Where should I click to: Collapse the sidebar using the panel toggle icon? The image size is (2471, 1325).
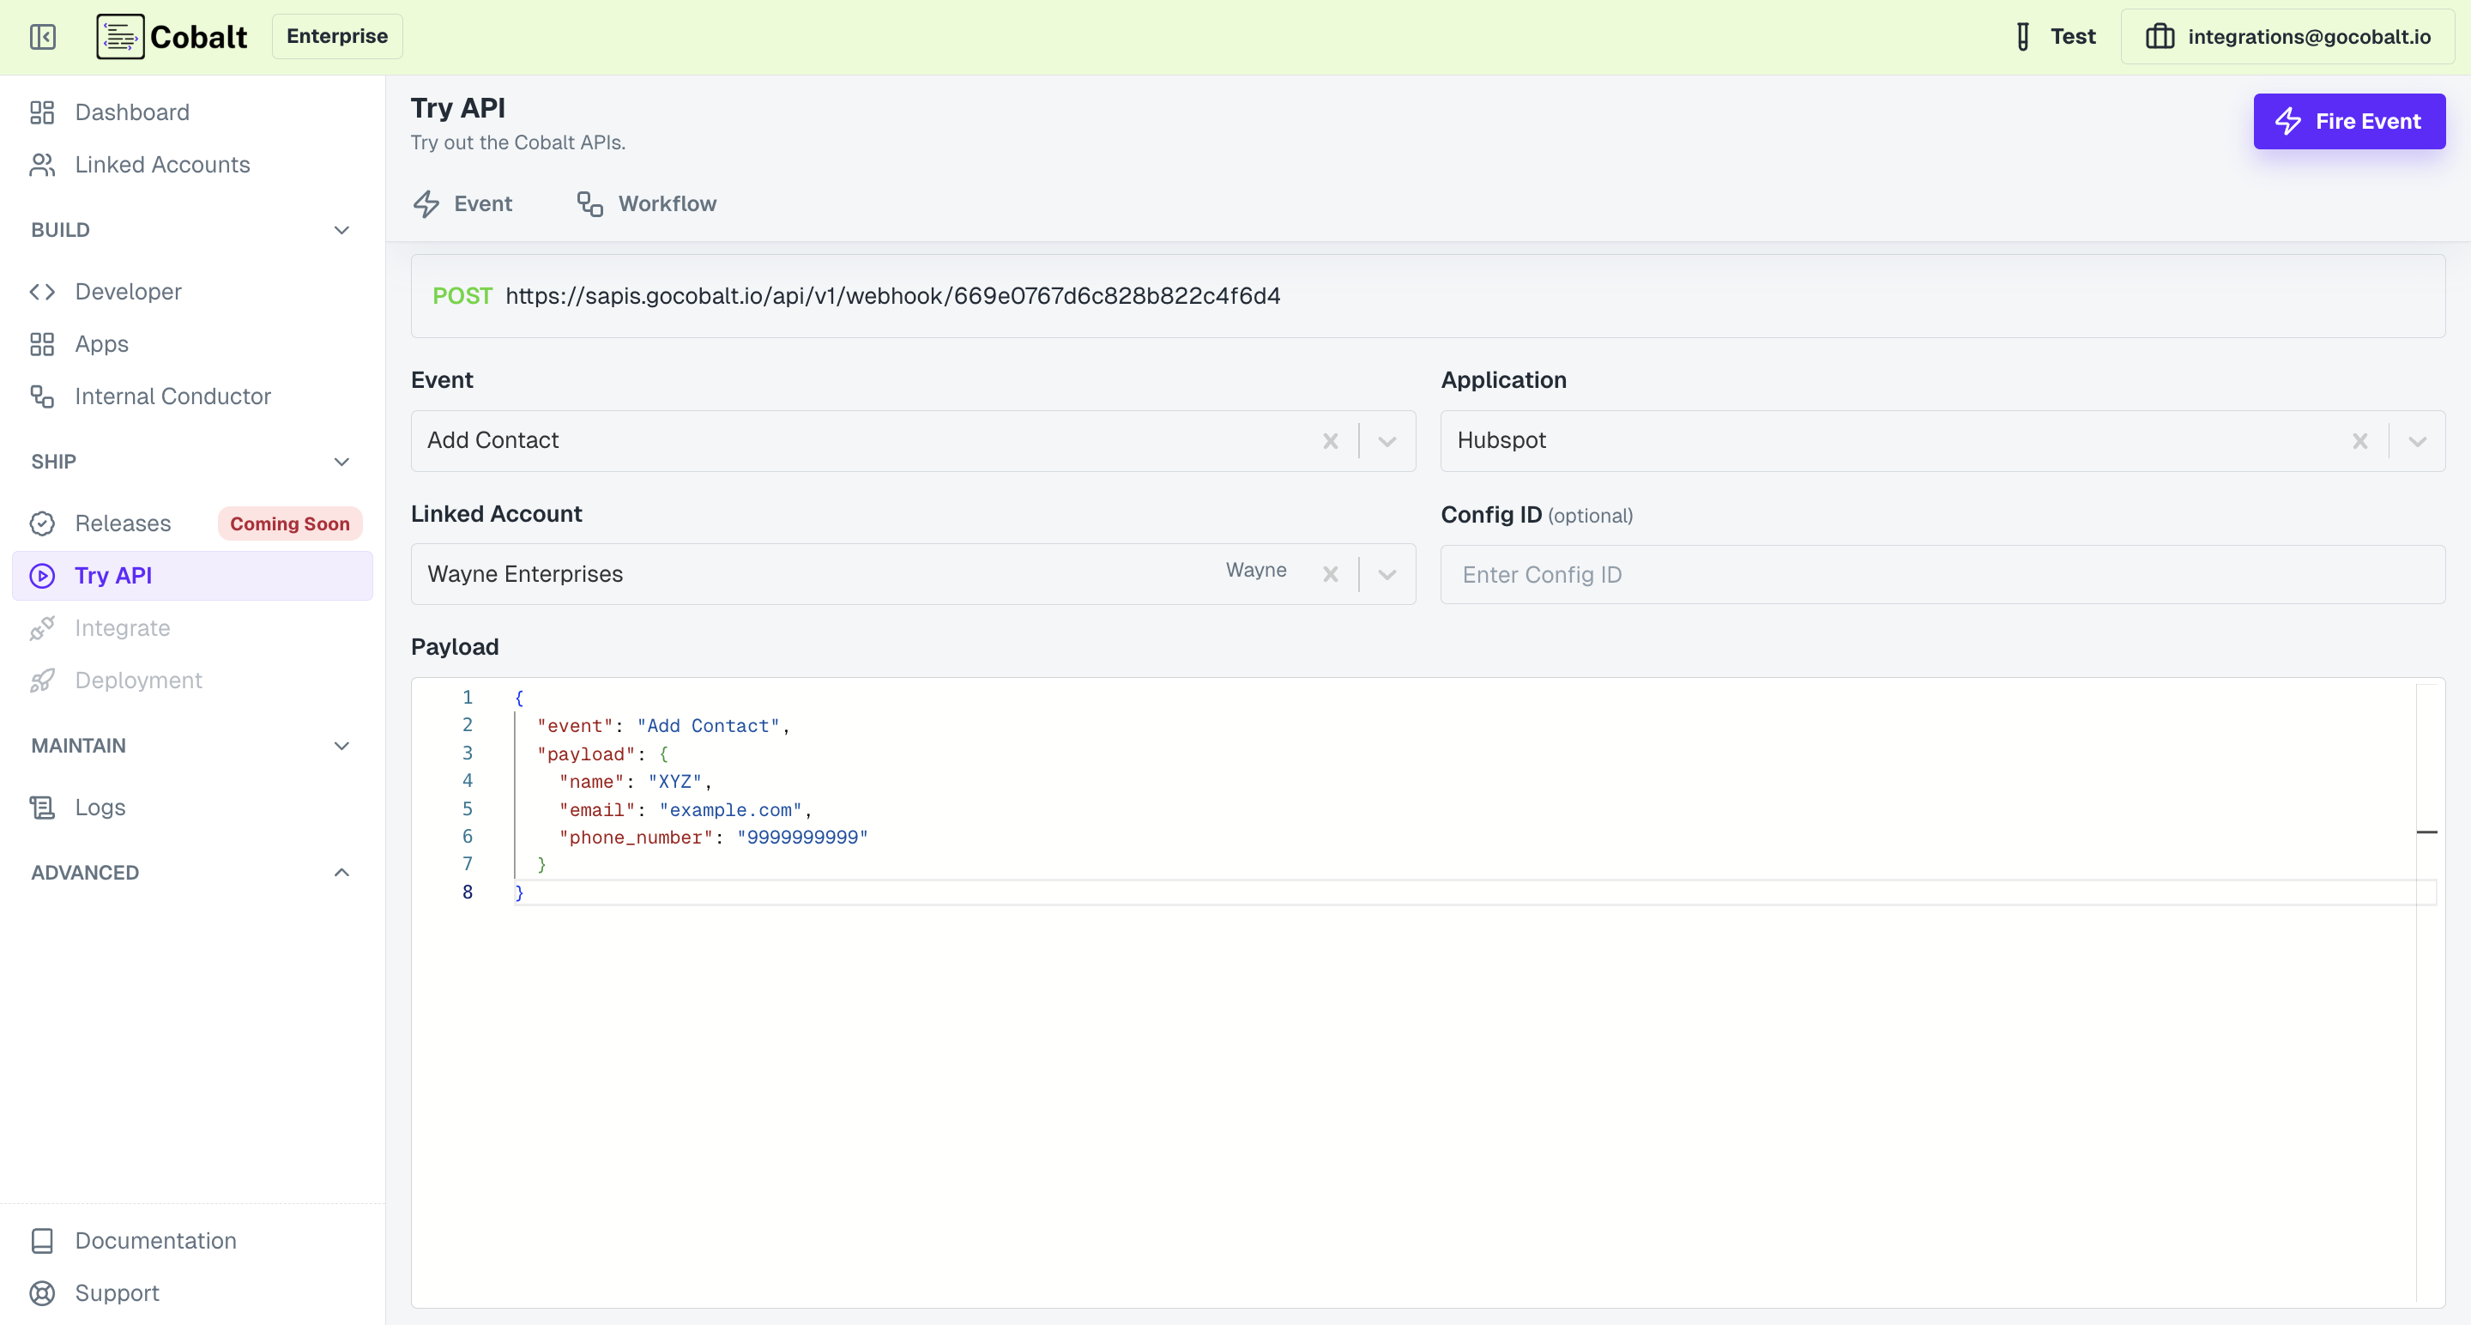[x=42, y=36]
